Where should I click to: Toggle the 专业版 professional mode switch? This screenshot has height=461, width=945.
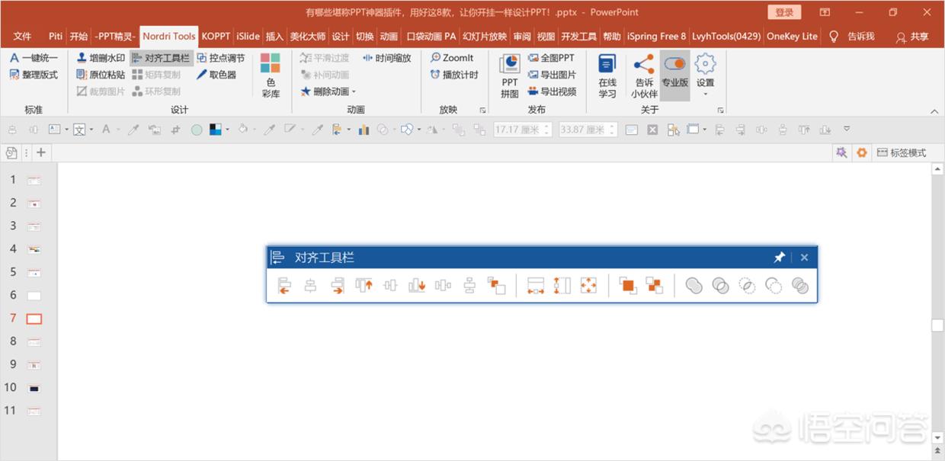[x=674, y=66]
